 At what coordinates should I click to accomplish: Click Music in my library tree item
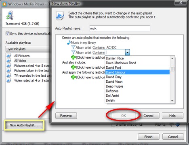[x=83, y=43]
